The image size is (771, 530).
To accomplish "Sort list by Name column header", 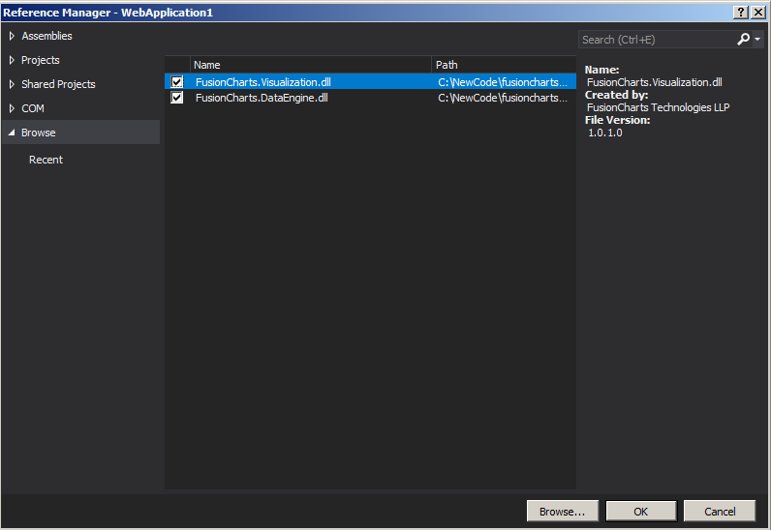I will pos(310,65).
